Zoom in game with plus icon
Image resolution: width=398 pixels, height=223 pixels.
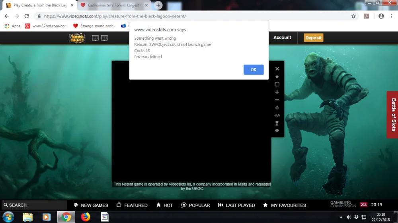(277, 92)
